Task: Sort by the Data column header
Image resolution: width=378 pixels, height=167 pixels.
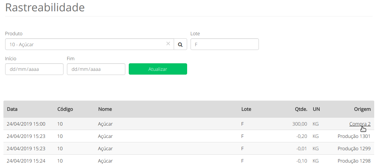Action: (x=12, y=109)
